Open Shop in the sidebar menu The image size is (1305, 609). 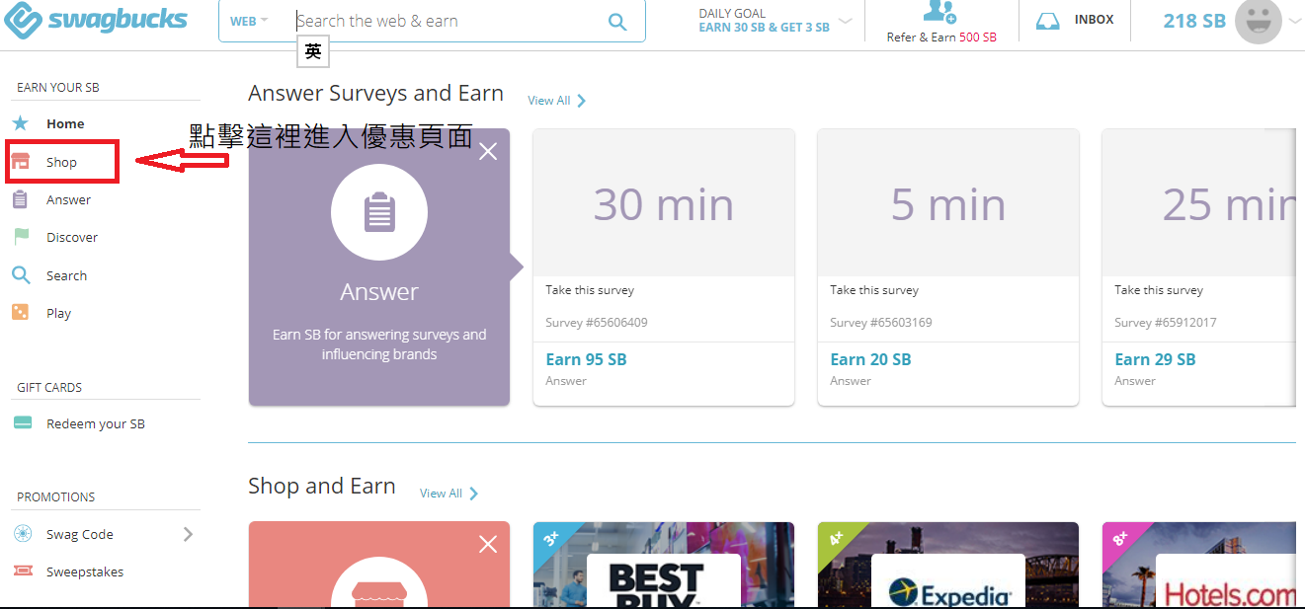(61, 162)
